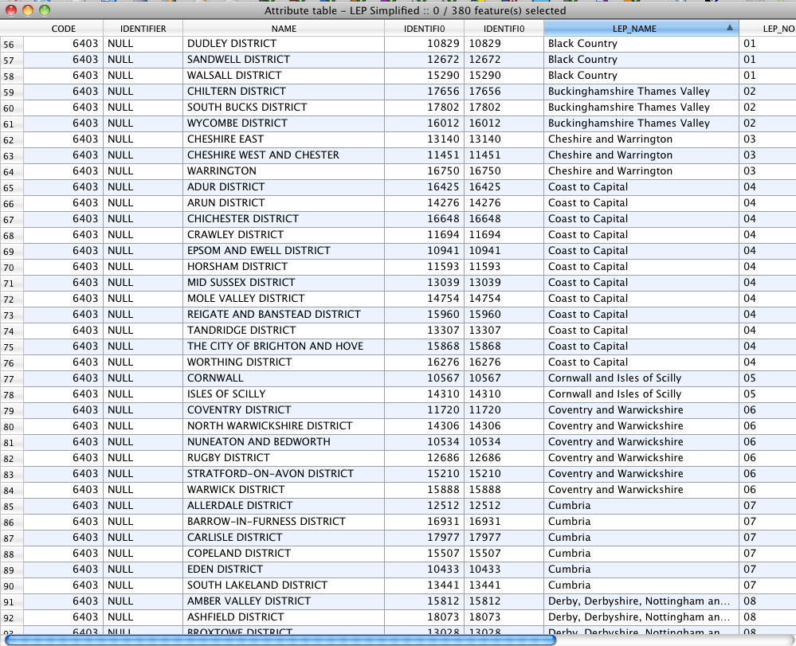This screenshot has height=646, width=796.
Task: Select row 77 using its row header
Action: point(11,378)
